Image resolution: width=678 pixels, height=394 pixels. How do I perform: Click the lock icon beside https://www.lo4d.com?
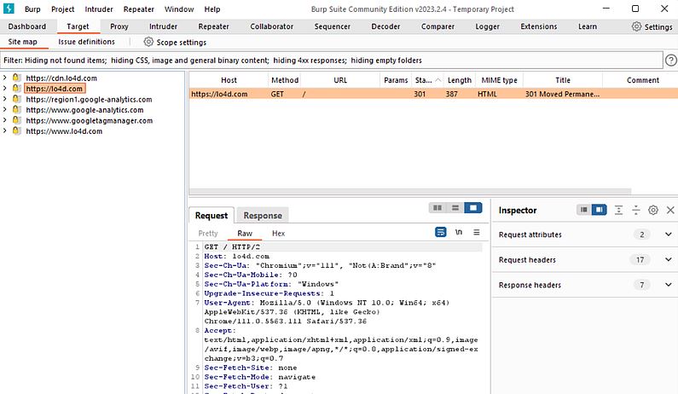[x=16, y=131]
